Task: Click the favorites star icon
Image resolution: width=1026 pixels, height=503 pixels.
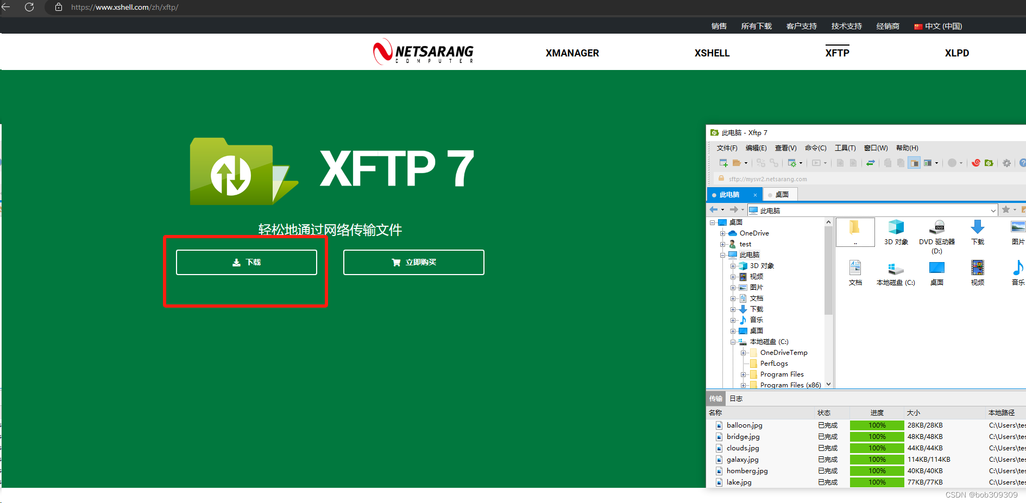Action: [1006, 209]
